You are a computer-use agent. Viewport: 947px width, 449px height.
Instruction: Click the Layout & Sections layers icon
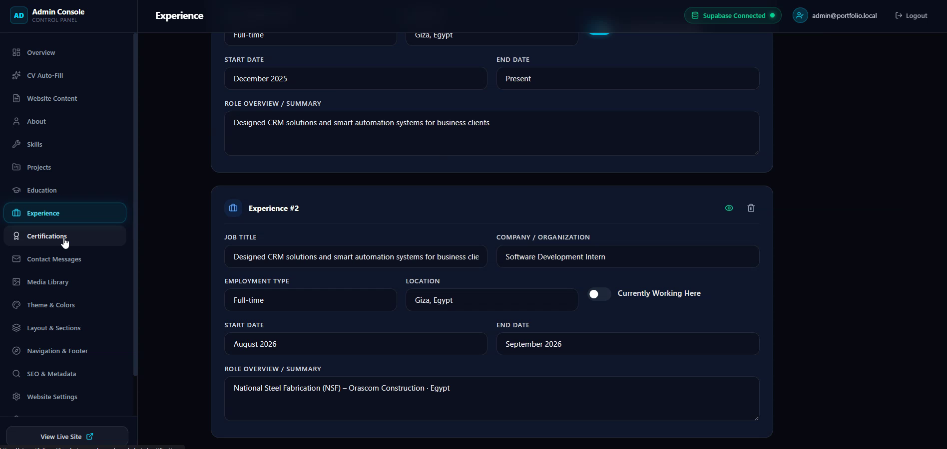pos(16,328)
